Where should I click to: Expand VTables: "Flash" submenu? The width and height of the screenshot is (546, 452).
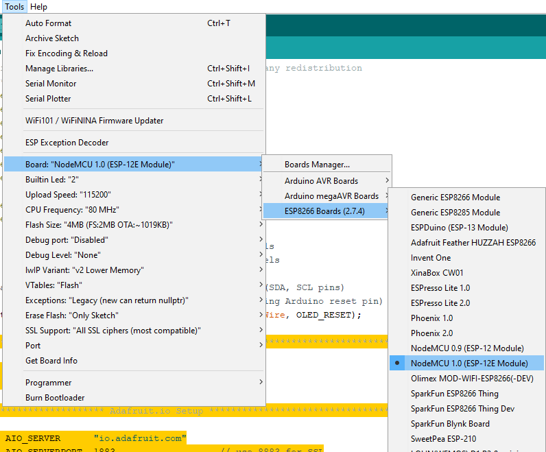pos(134,285)
